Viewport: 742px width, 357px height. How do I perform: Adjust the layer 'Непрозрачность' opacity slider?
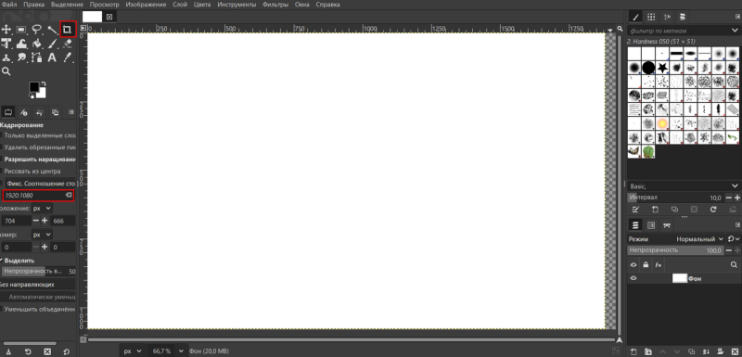676,250
